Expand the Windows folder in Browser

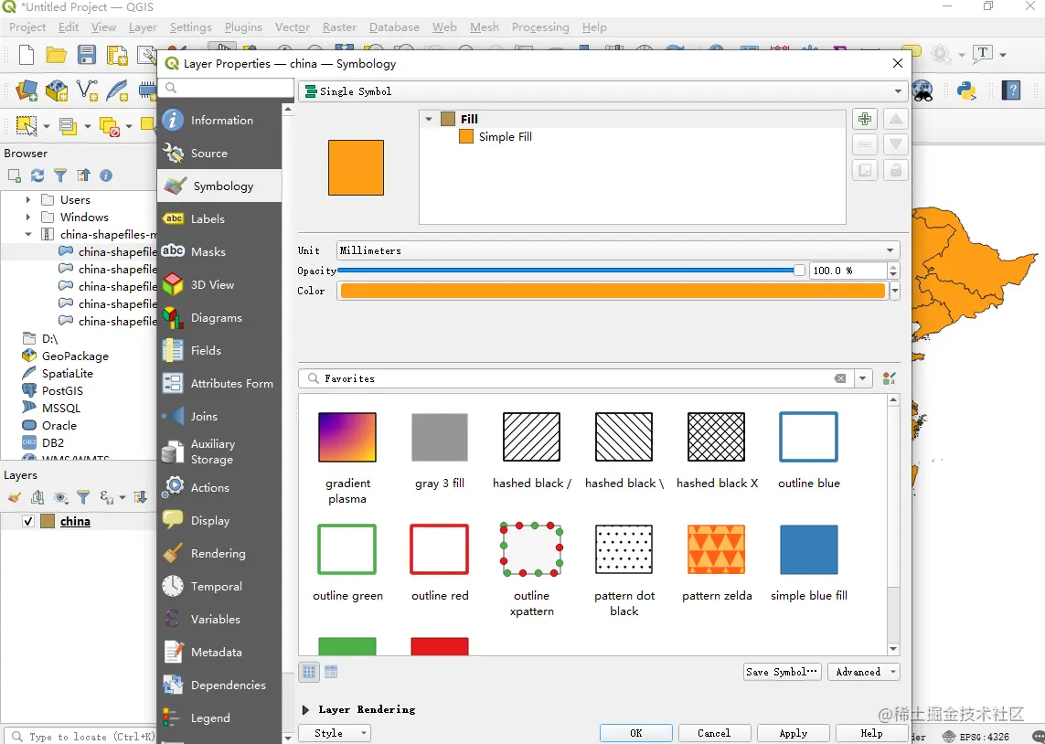click(x=27, y=217)
